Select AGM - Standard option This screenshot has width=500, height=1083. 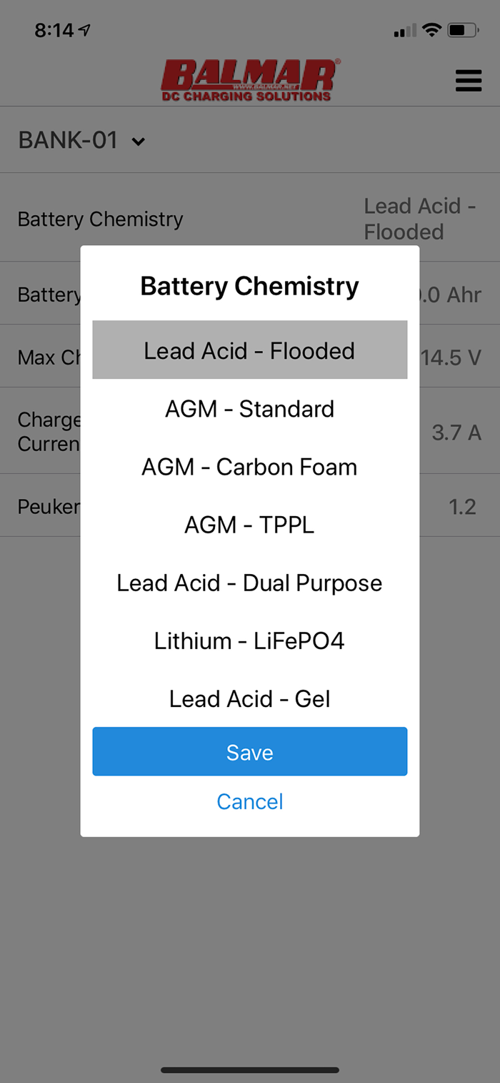249,409
